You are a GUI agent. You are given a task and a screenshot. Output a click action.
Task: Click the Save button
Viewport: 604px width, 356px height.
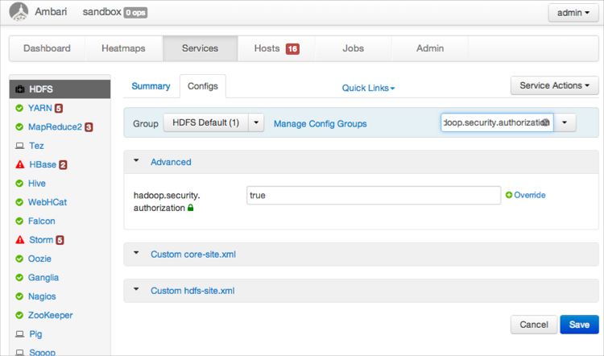click(x=579, y=324)
